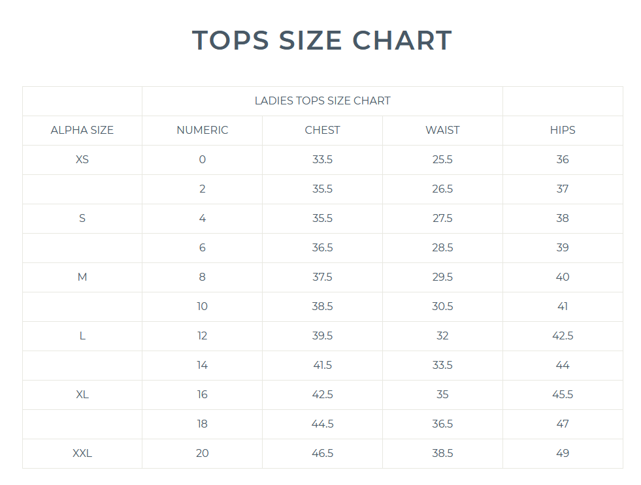Select numeric size 20 cell
Viewport: 641px width, 485px height.
point(203,453)
